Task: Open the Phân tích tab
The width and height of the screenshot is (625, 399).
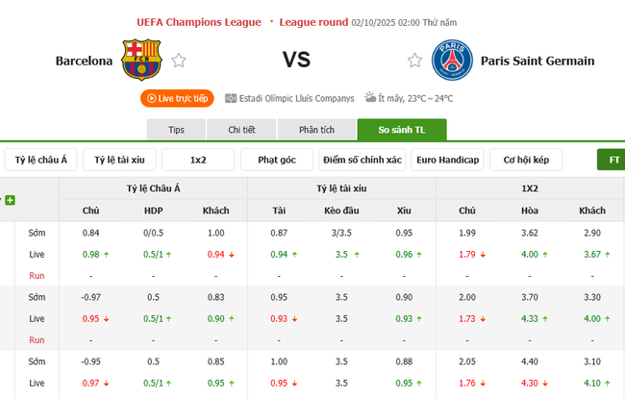Action: [316, 130]
